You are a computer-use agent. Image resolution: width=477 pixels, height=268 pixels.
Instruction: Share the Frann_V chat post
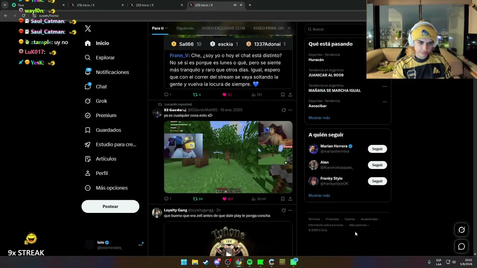[290, 95]
